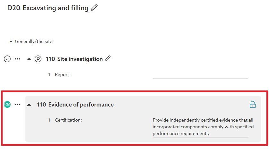Image resolution: width=269 pixels, height=154 pixels.
Task: Click the Certification description text
Action: pyautogui.click(x=203, y=127)
